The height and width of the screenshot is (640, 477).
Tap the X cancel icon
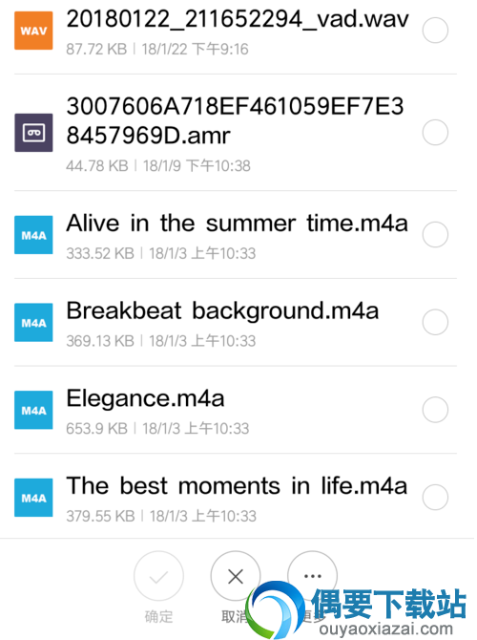tap(236, 576)
